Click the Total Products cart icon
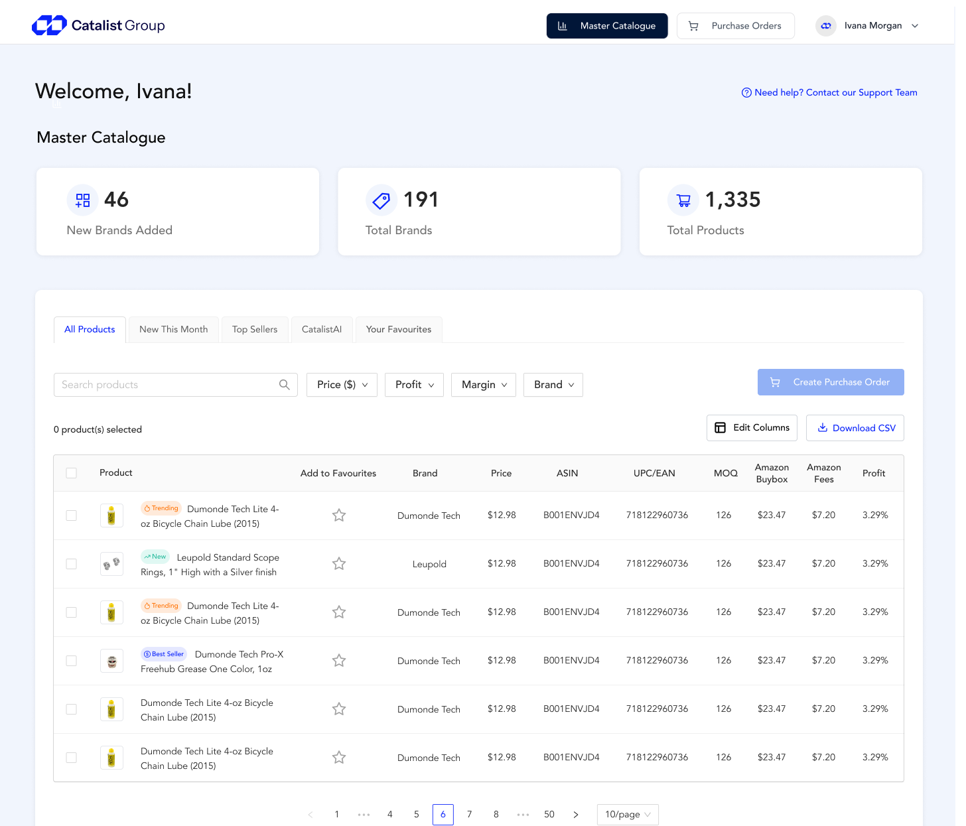This screenshot has width=966, height=826. click(x=683, y=200)
